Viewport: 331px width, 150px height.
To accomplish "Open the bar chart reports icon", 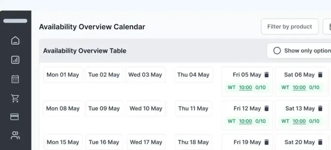I will coord(15,60).
